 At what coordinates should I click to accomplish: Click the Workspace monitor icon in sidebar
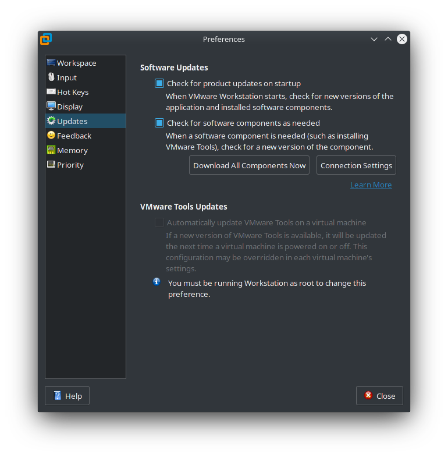pyautogui.click(x=51, y=63)
